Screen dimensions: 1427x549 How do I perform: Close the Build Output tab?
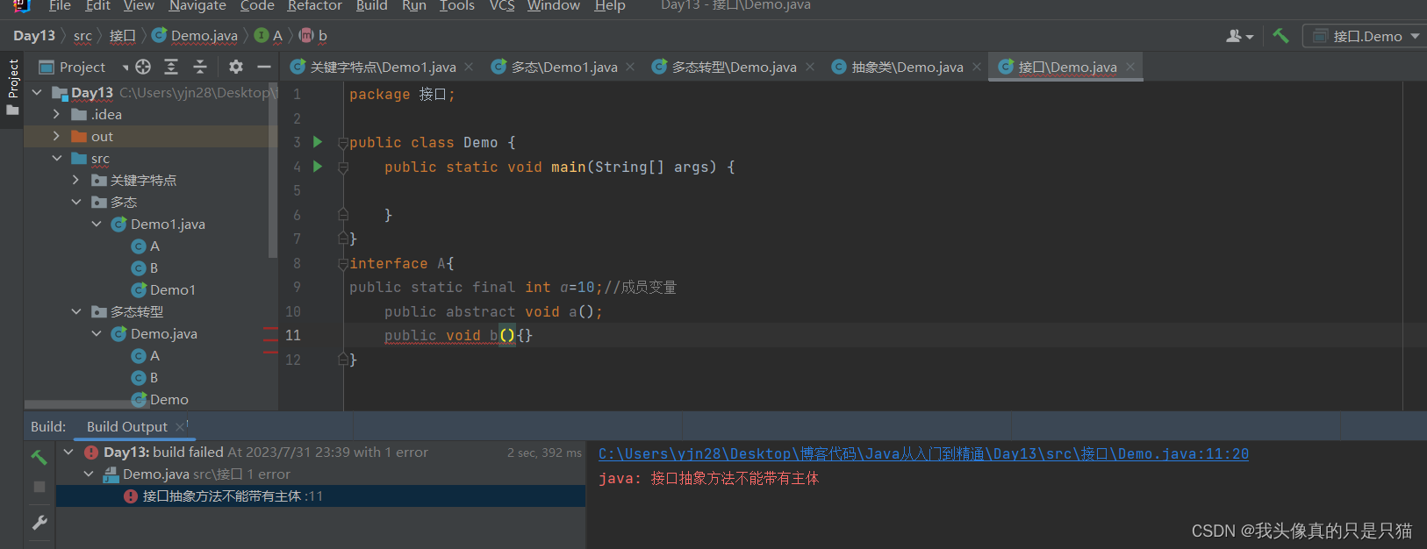pyautogui.click(x=180, y=427)
